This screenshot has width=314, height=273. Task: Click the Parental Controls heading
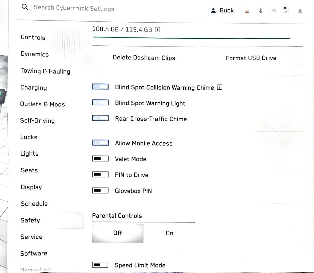coord(117,216)
